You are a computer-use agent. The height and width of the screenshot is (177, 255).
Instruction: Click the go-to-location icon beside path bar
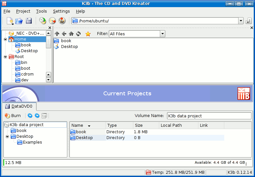click(x=249, y=21)
